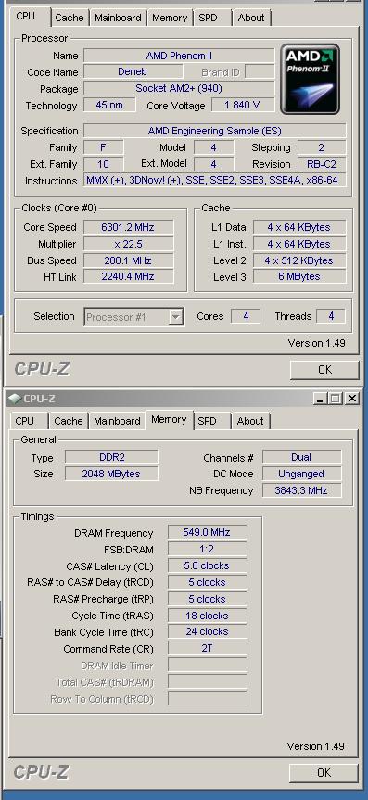This screenshot has width=368, height=800.
Task: Close the lower CPU-Z window
Action: [x=351, y=399]
